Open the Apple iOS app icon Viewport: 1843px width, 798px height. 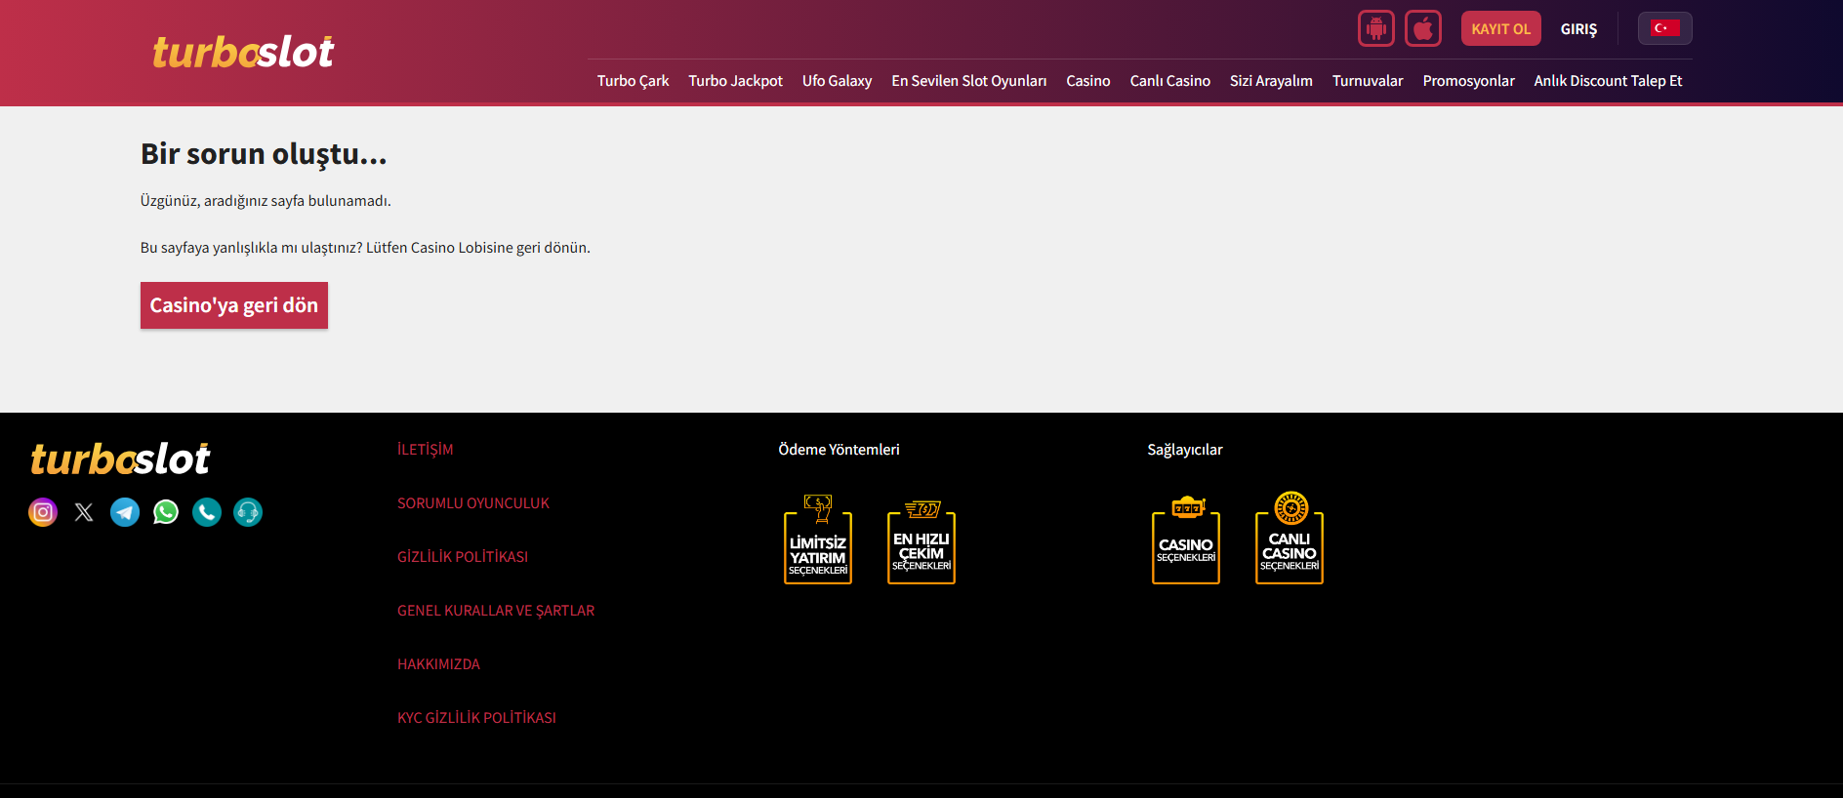[x=1423, y=28]
